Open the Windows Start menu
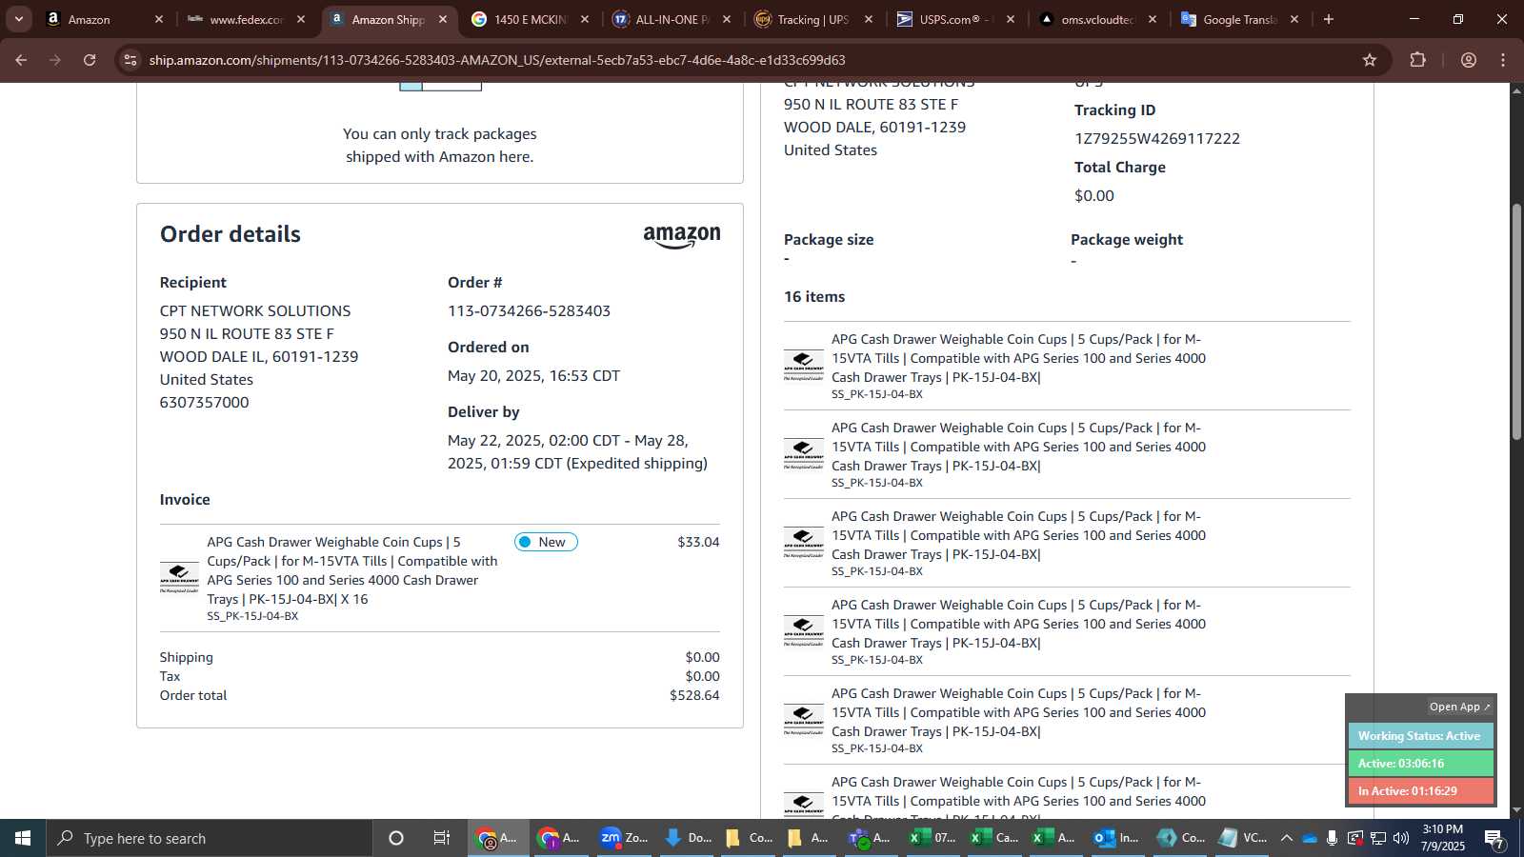The image size is (1524, 857). 23,838
